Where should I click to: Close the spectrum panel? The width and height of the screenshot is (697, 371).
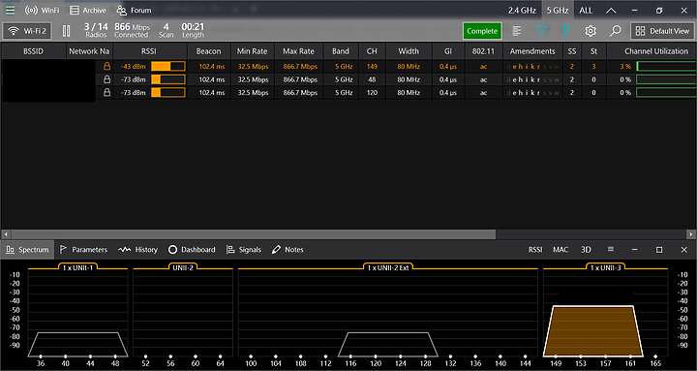(684, 250)
